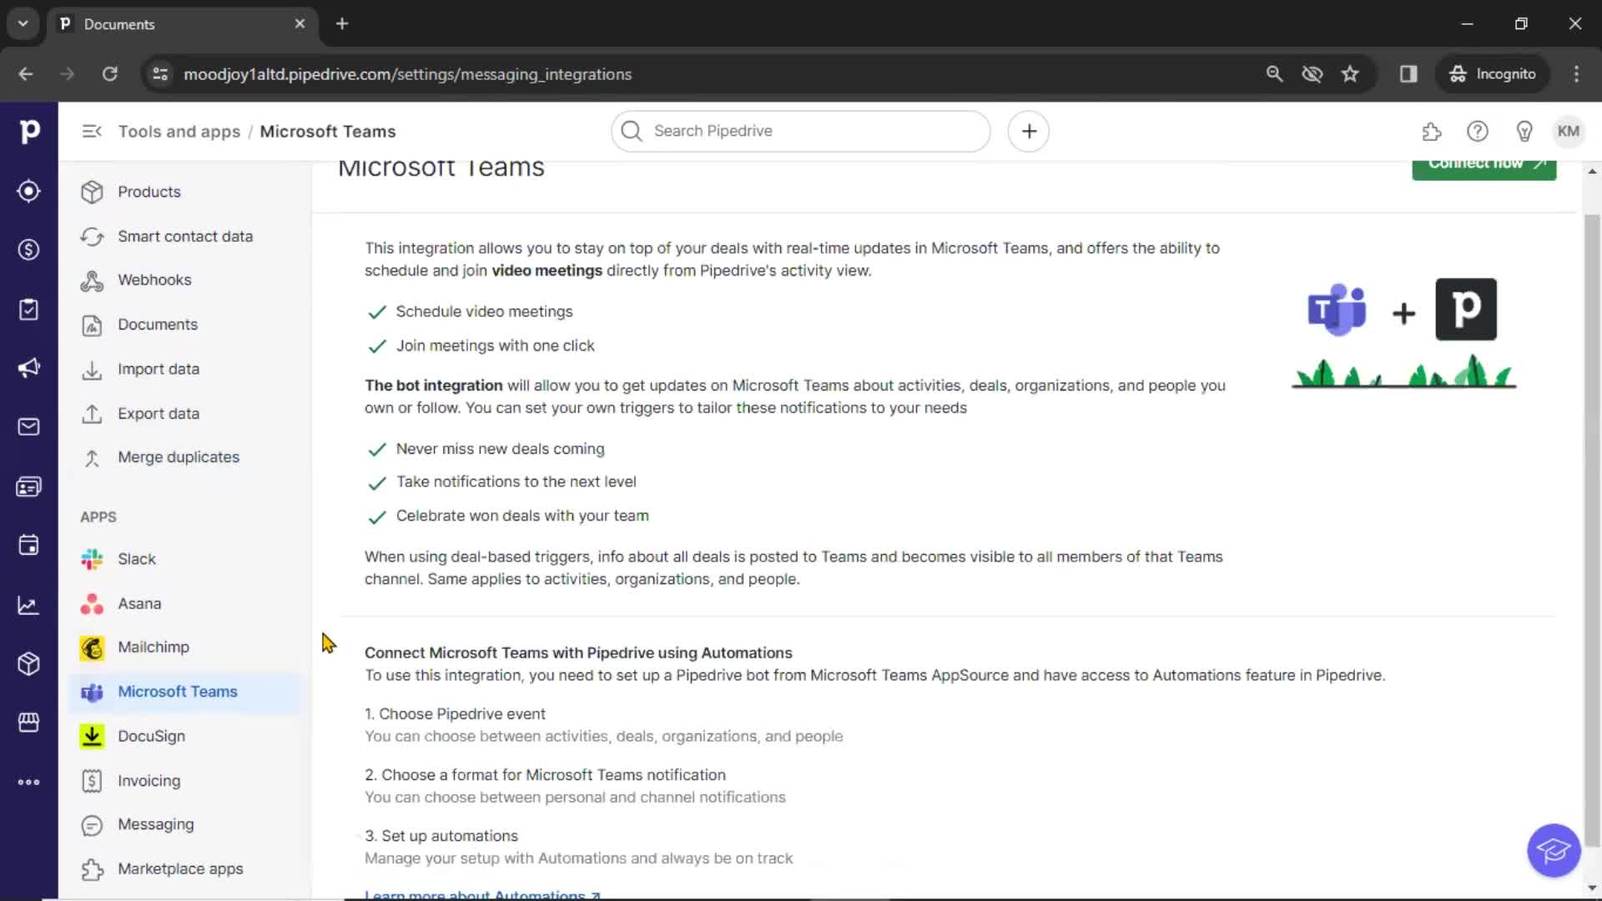Click the Contacts card icon in navigation rail
The height and width of the screenshot is (901, 1602).
[x=28, y=486]
